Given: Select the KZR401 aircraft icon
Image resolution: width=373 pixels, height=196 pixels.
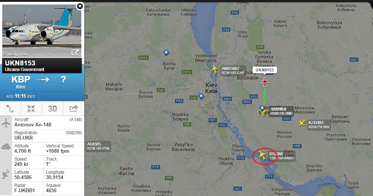Looking at the screenshot, I should (302, 123).
